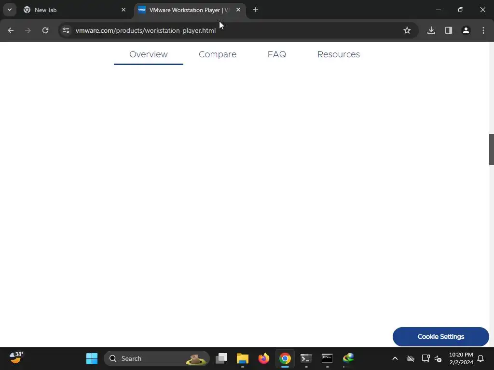Close the New Tab tab
494x370 pixels.
tap(123, 10)
